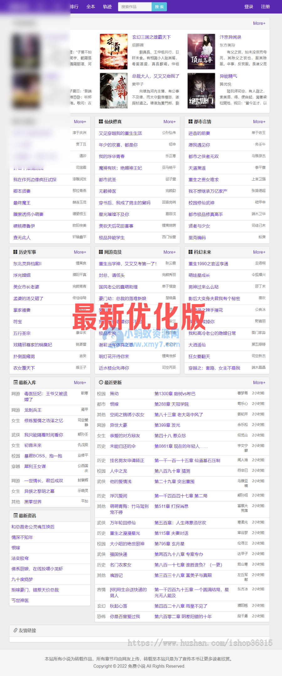
Task: Open 重生1990之官运亨通 novel link
Action: (x=208, y=264)
